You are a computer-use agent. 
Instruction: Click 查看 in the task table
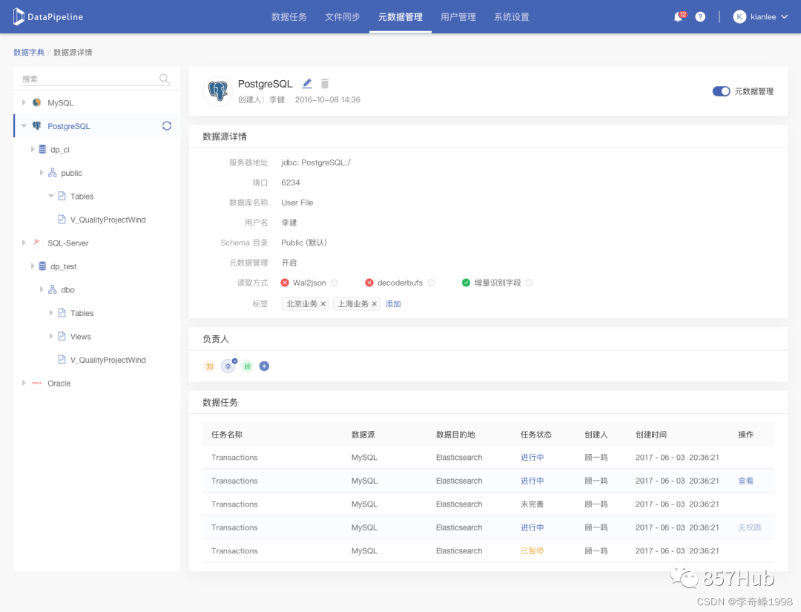pos(746,481)
